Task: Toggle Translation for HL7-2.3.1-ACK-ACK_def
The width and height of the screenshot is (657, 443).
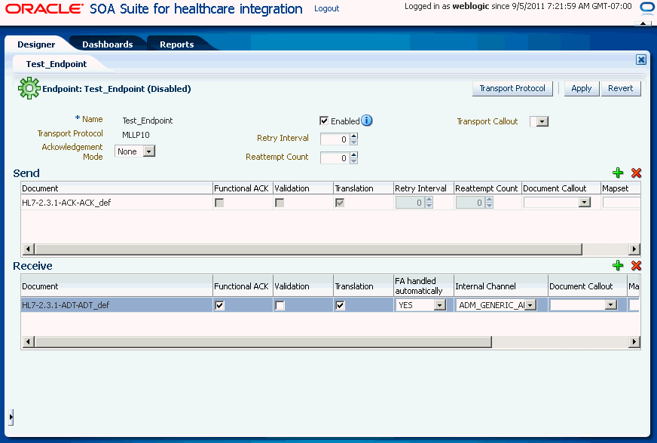Action: click(340, 203)
